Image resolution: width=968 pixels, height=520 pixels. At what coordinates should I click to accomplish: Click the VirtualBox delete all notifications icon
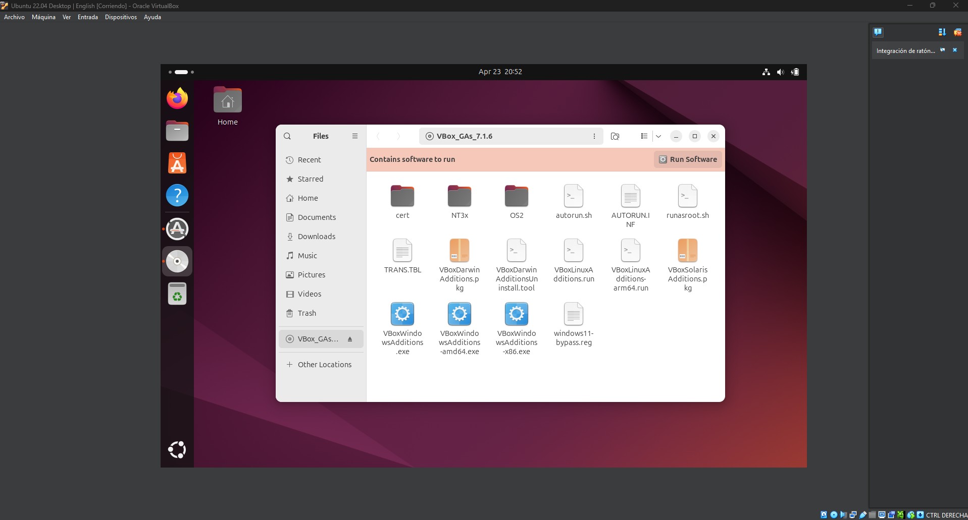pyautogui.click(x=957, y=32)
